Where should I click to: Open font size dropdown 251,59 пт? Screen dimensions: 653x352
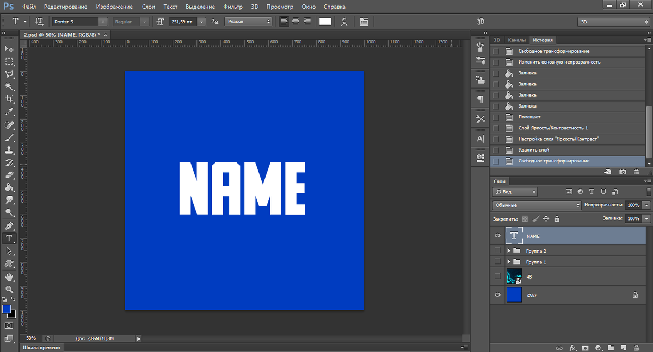(x=201, y=22)
